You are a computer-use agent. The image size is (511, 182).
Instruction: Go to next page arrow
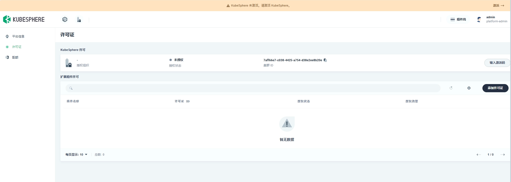pos(503,155)
